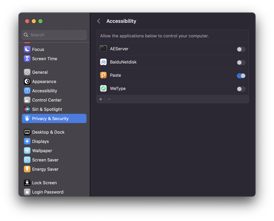This screenshot has height=221, width=274.
Task: Click the Screen Time hourglass icon
Action: tap(27, 58)
